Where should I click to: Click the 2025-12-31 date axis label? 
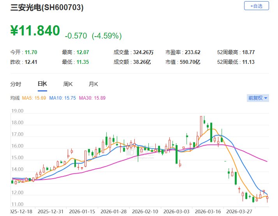(51, 212)
